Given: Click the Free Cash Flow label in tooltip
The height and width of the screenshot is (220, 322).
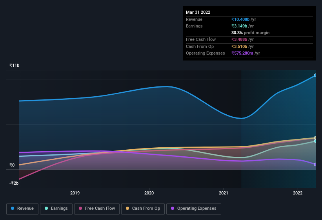Looking at the screenshot, I should 201,39.
